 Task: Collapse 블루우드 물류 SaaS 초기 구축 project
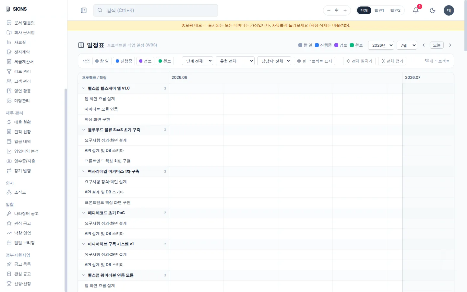tap(83, 130)
